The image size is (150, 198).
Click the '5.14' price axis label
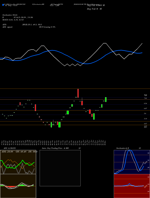click(x=145, y=119)
